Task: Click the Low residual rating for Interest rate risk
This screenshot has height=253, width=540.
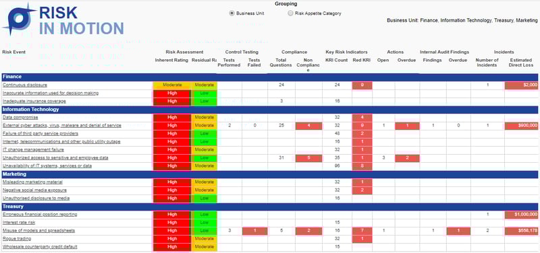Action: (x=205, y=223)
